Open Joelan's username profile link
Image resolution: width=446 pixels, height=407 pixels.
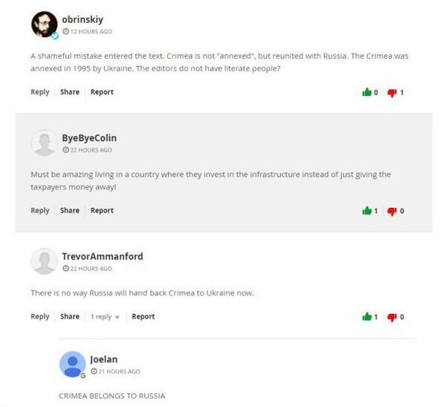tap(104, 359)
